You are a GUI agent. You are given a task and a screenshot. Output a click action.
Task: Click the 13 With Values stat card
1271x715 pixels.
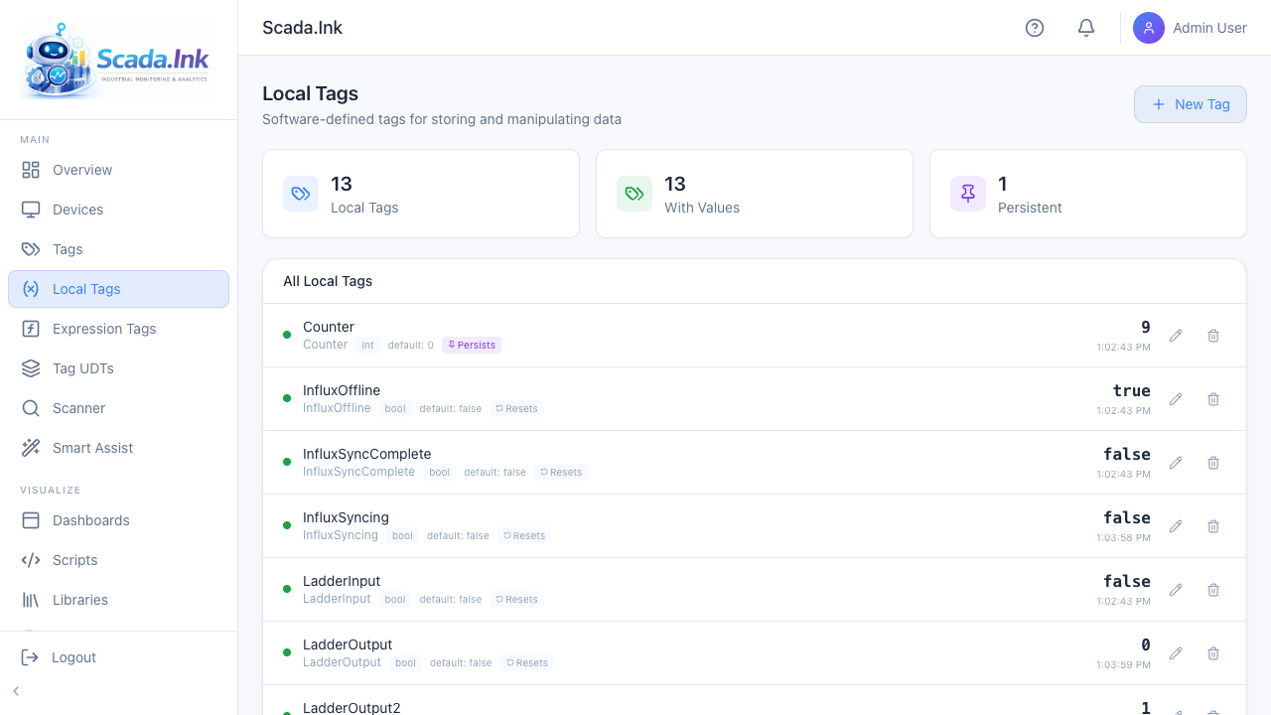pyautogui.click(x=755, y=194)
